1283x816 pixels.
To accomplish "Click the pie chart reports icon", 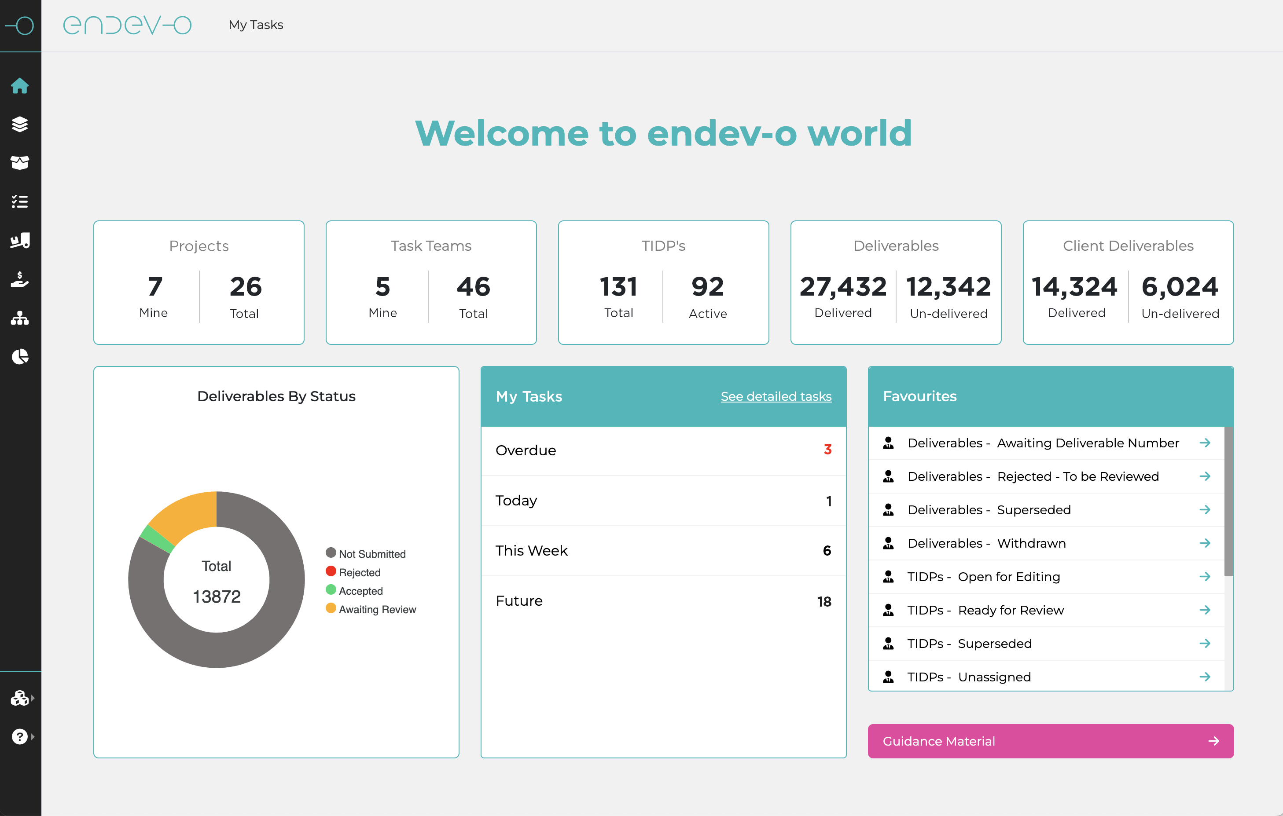I will pyautogui.click(x=20, y=356).
